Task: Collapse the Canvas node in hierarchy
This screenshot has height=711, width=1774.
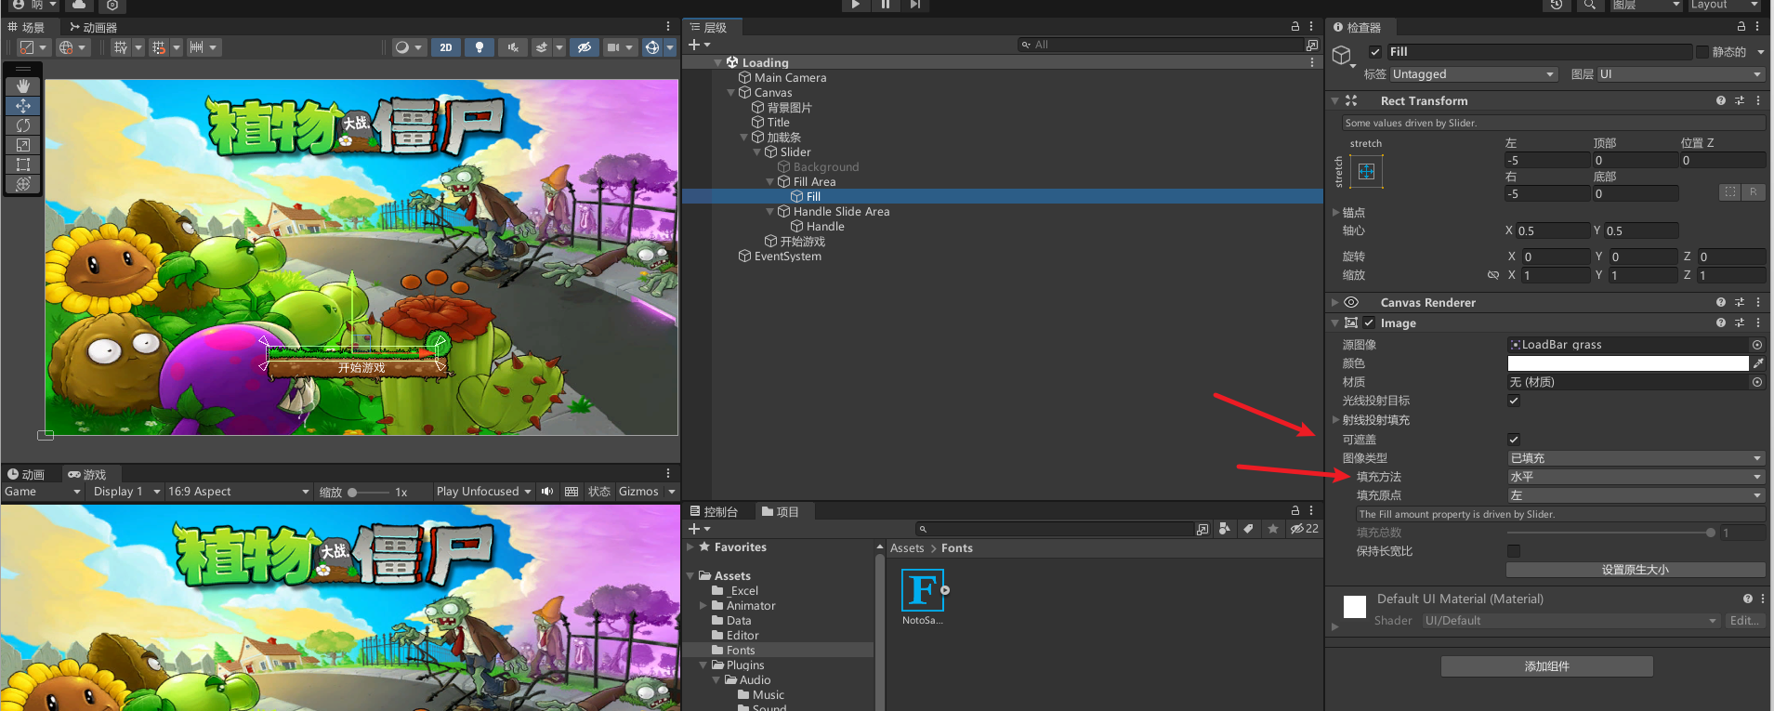Action: pyautogui.click(x=730, y=93)
